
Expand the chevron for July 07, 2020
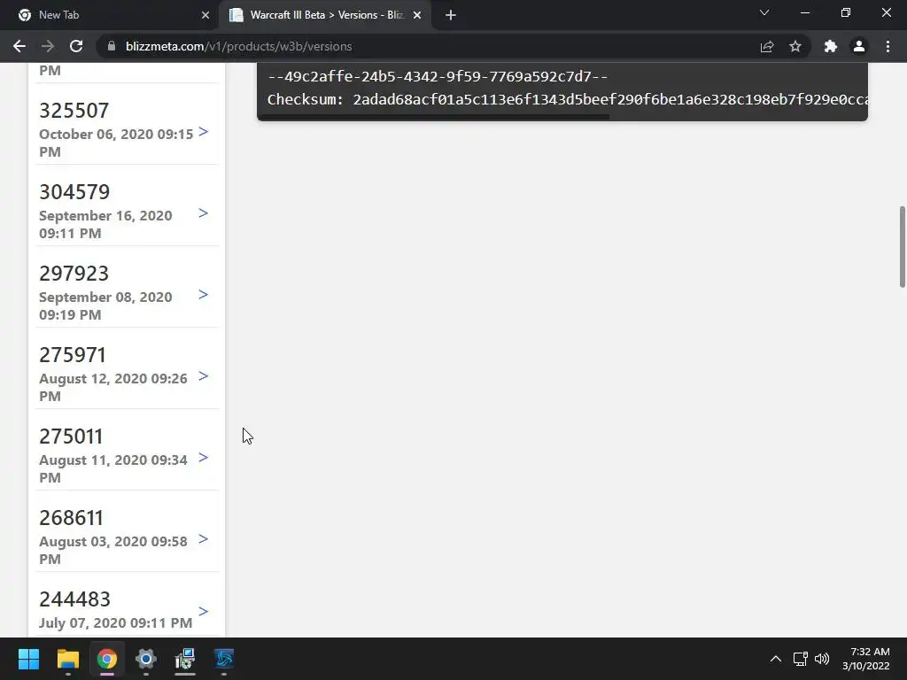pos(203,612)
